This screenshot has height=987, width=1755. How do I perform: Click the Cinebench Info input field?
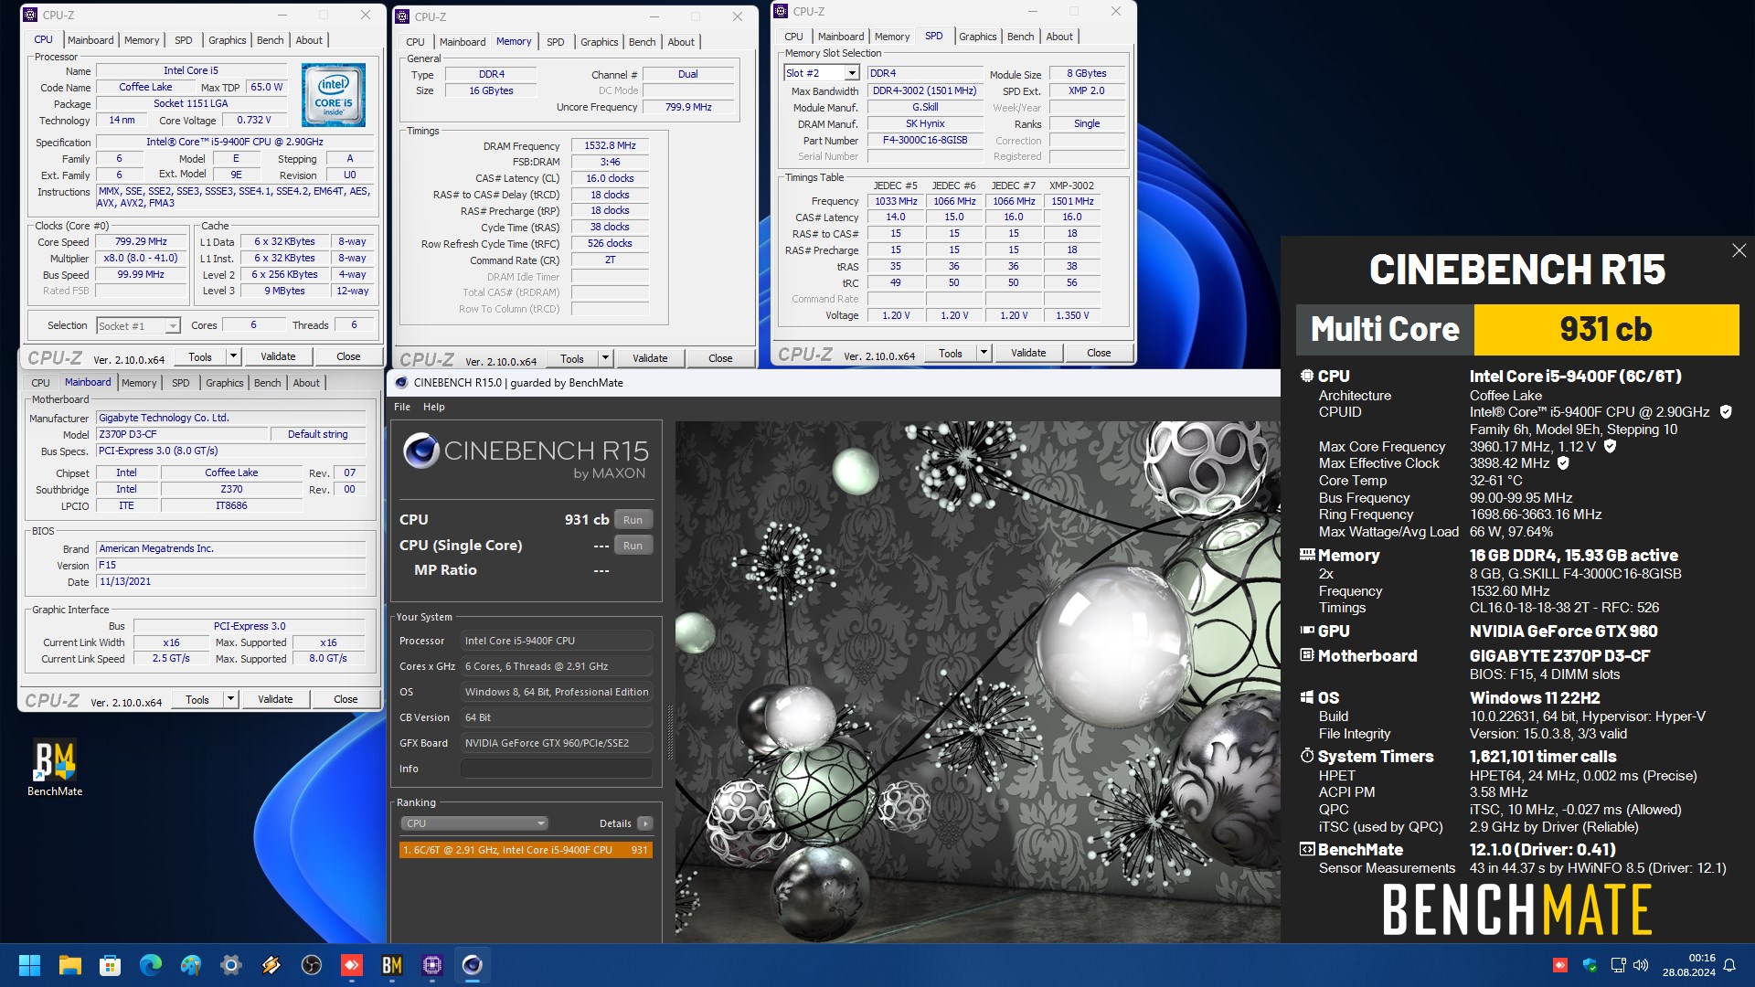click(557, 769)
